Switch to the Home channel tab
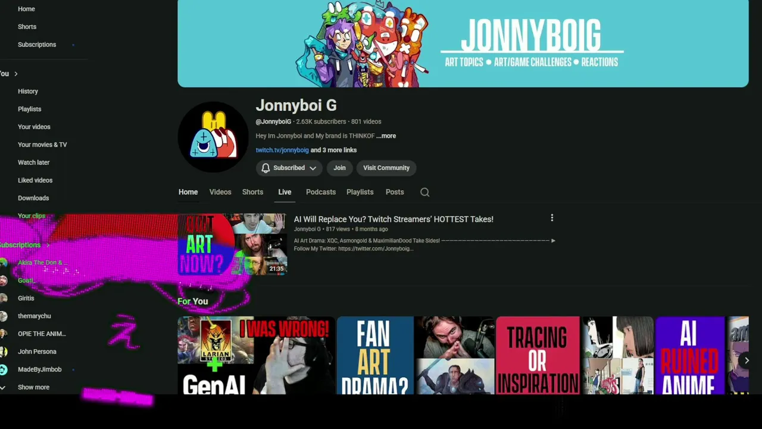 coord(188,192)
